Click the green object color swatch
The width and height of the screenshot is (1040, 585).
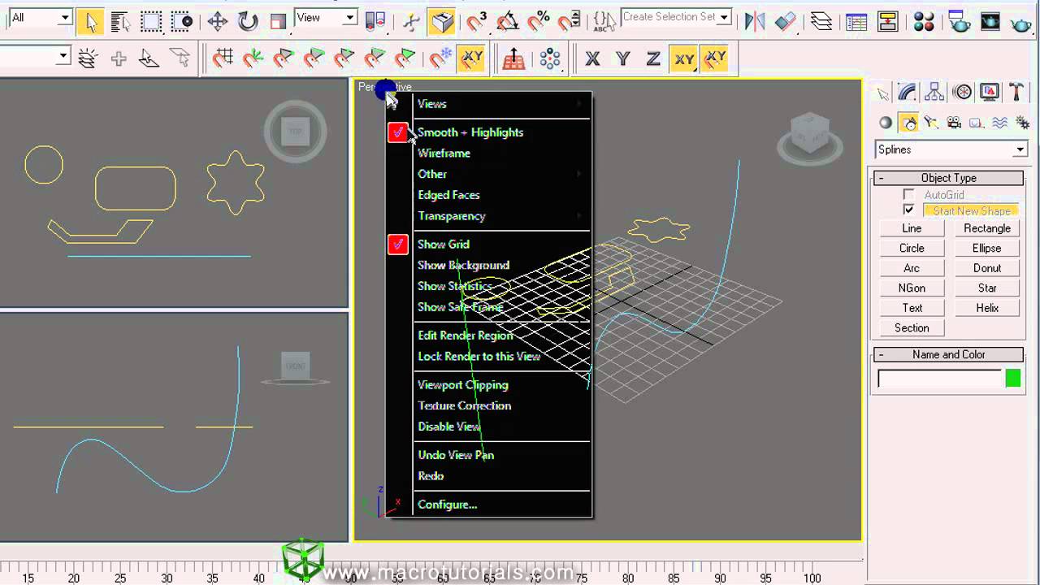pos(1012,378)
